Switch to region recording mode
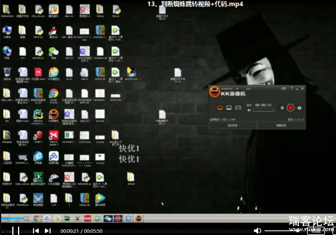Image resolution: width=336 pixels, height=235 pixels. click(x=229, y=108)
